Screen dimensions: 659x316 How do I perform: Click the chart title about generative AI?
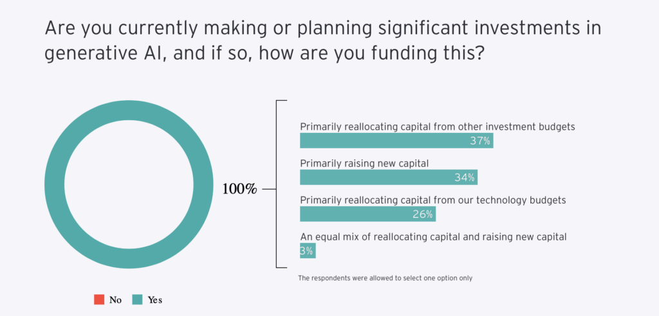point(323,41)
